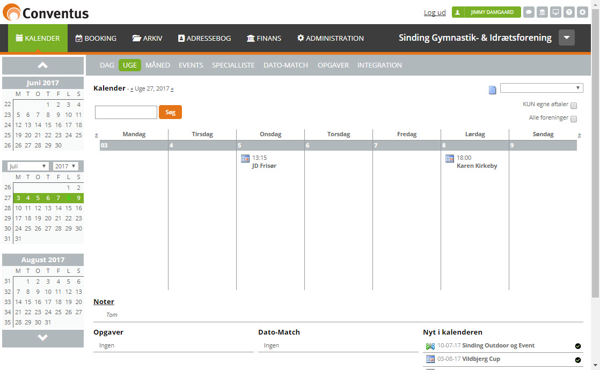
Task: Click the blue document icon beside dropdown
Action: [492, 90]
